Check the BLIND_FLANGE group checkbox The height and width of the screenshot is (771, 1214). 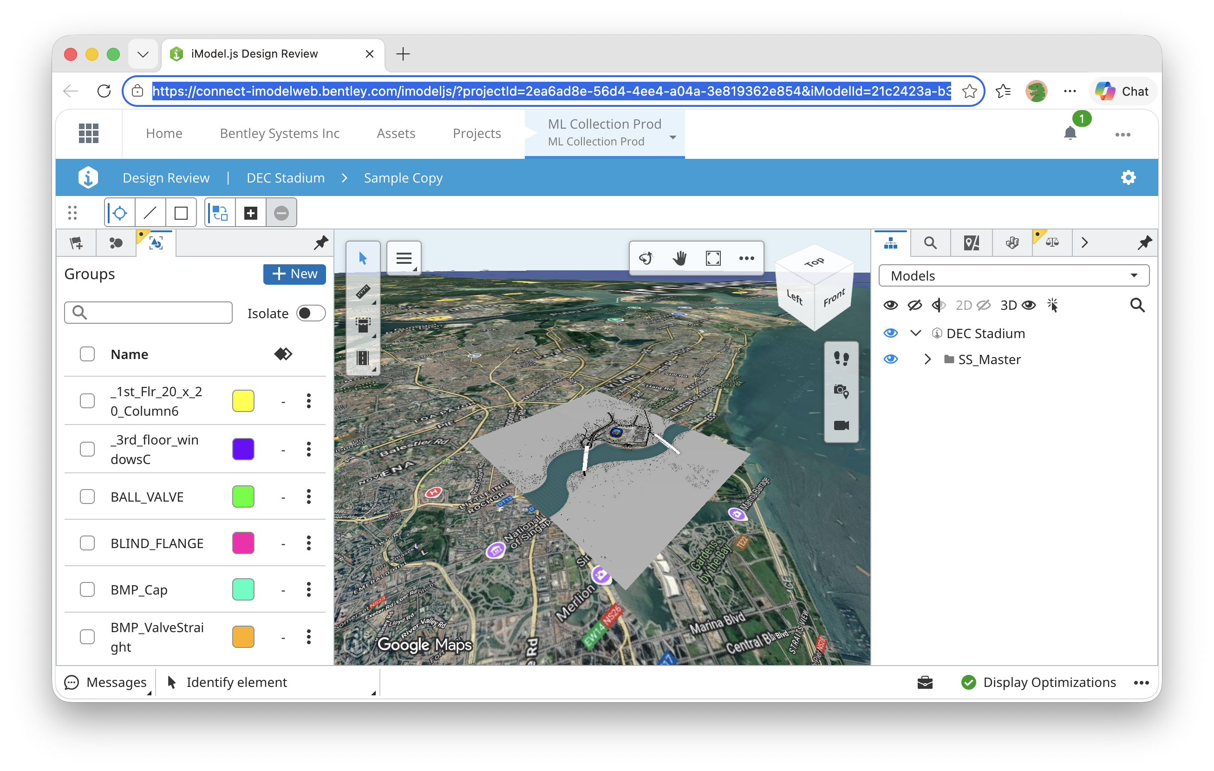(87, 543)
